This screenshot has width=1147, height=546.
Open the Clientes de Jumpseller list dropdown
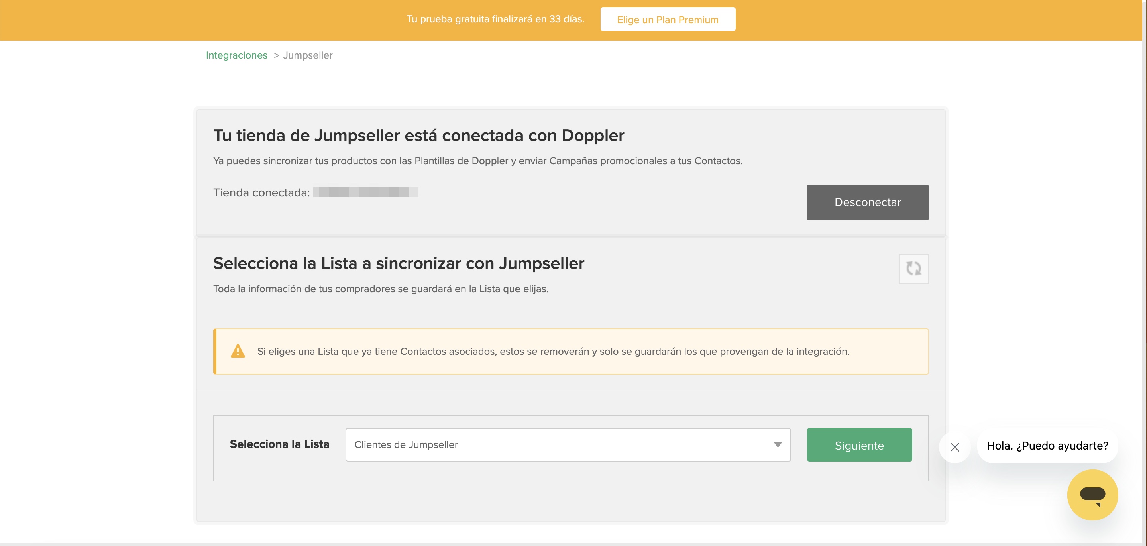(x=568, y=444)
